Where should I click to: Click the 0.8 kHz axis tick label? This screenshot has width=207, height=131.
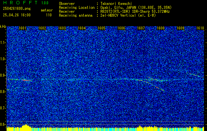click(3, 92)
